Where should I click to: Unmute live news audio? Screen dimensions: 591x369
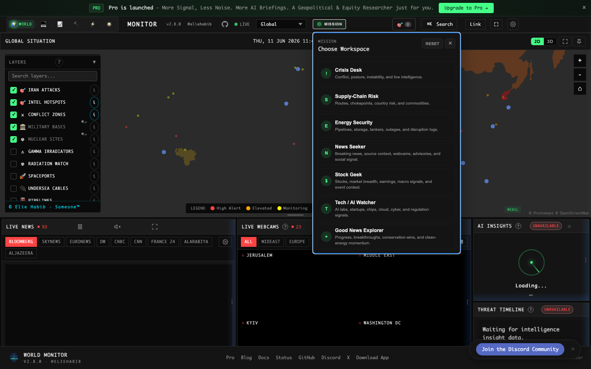pyautogui.click(x=117, y=227)
